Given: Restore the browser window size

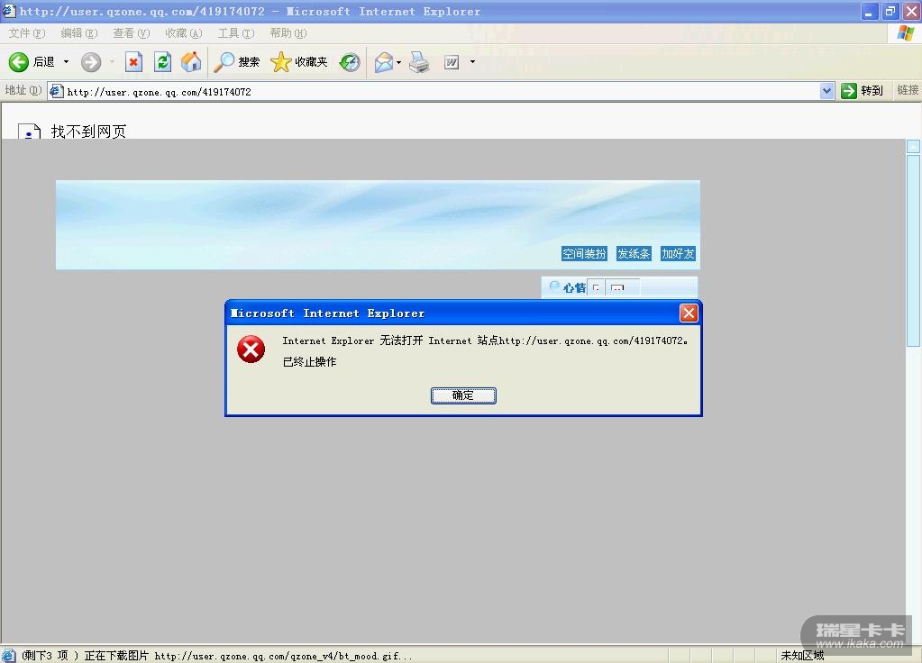Looking at the screenshot, I should tap(890, 11).
